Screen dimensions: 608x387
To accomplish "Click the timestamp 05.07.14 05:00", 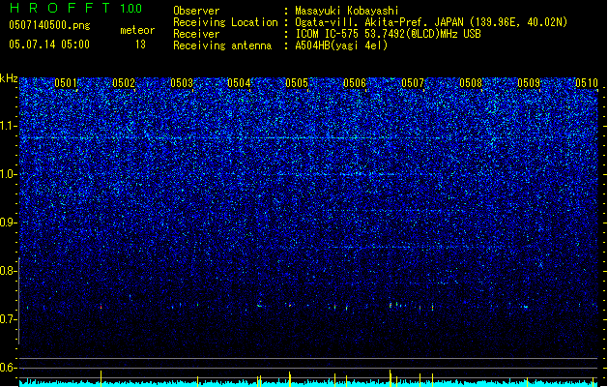I will (x=49, y=45).
